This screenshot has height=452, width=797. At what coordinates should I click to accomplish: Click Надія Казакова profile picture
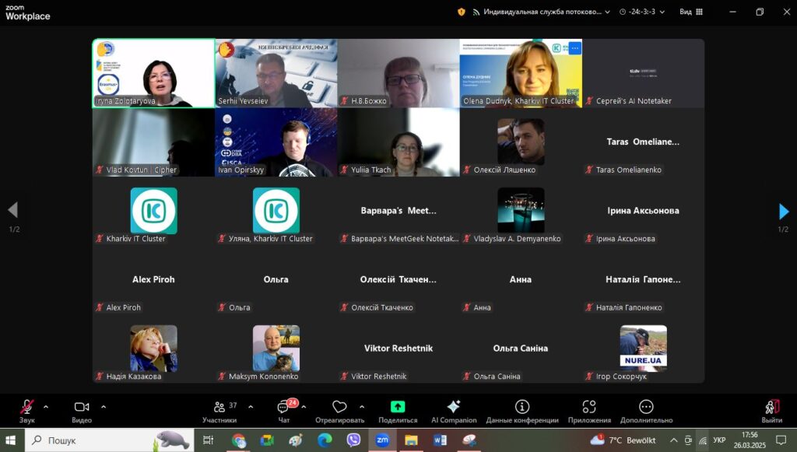[x=154, y=349]
